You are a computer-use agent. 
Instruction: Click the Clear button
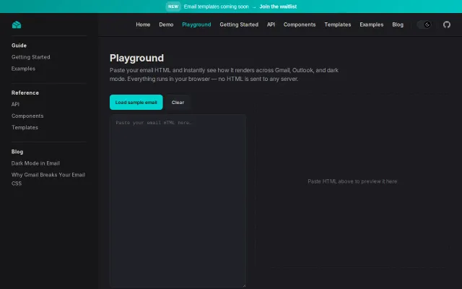tap(178, 103)
